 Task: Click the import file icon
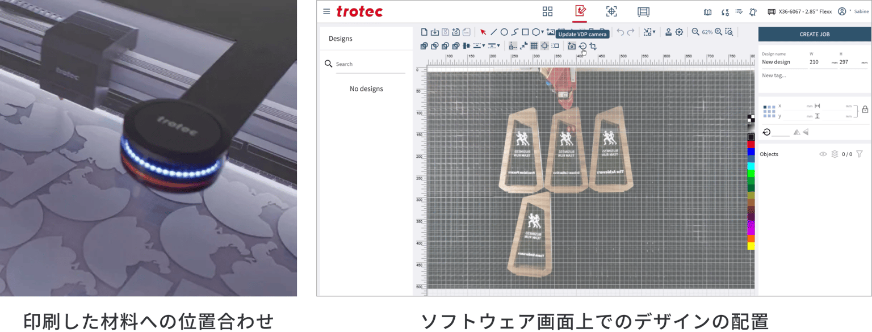434,32
